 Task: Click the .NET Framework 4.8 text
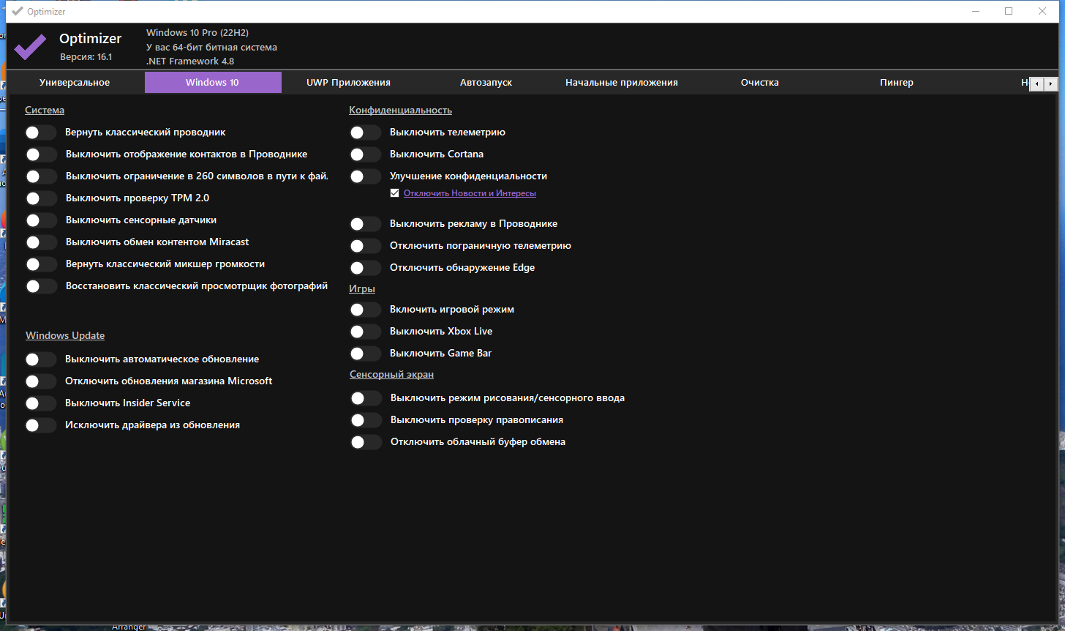point(190,61)
